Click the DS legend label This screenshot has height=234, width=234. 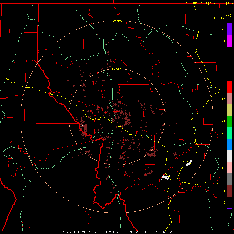pos(223,156)
